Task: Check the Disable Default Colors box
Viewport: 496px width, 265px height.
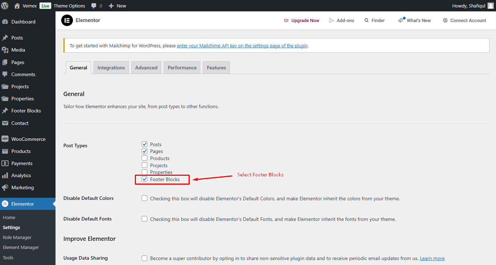Action: pyautogui.click(x=144, y=198)
